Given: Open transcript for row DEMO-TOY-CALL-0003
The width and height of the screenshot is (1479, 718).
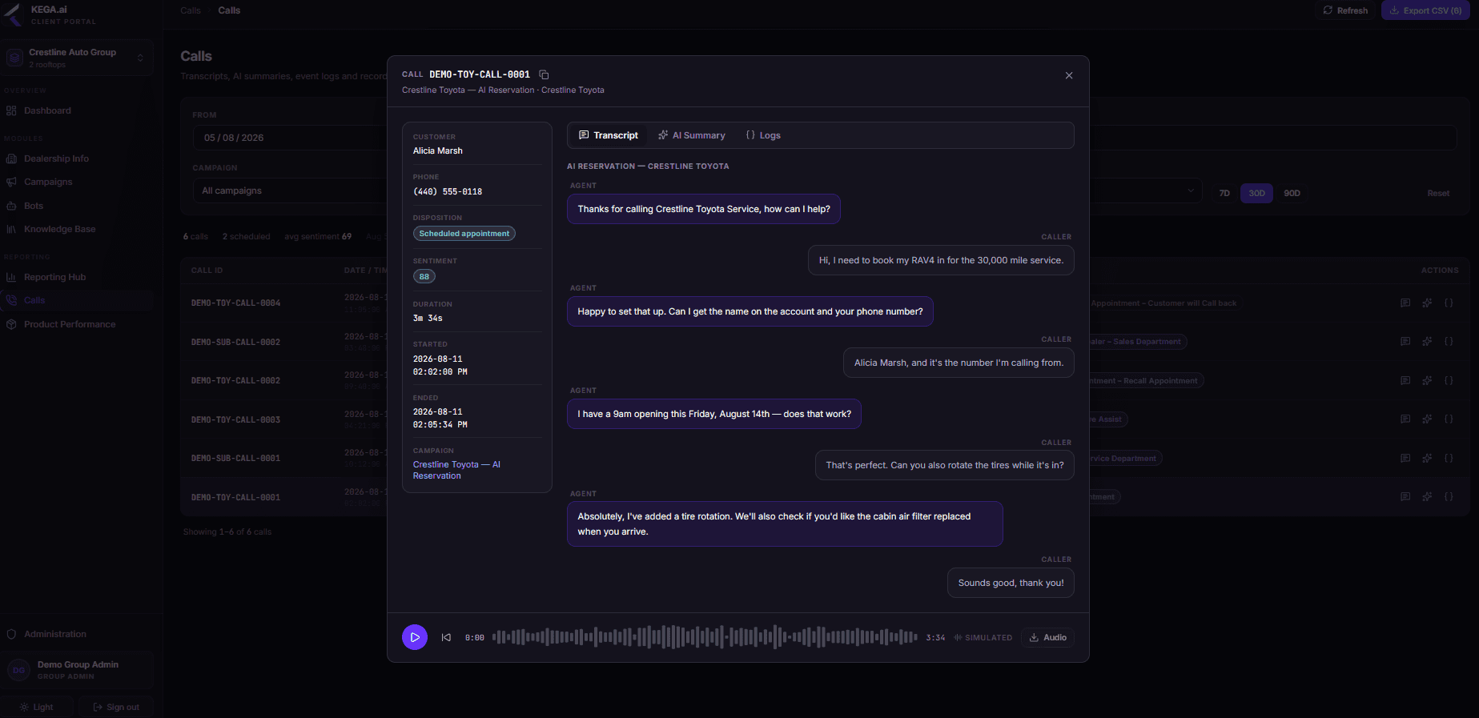Looking at the screenshot, I should [x=1405, y=419].
